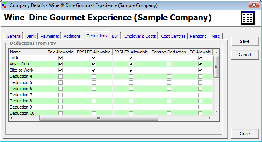
Task: Untick PRSI EE Allowable for Xmas Club
Action: pos(94,64)
